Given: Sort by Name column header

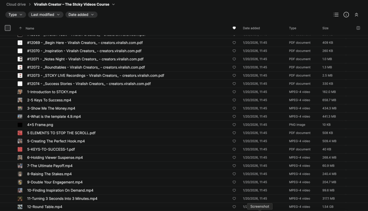Looking at the screenshot, I should point(30,28).
